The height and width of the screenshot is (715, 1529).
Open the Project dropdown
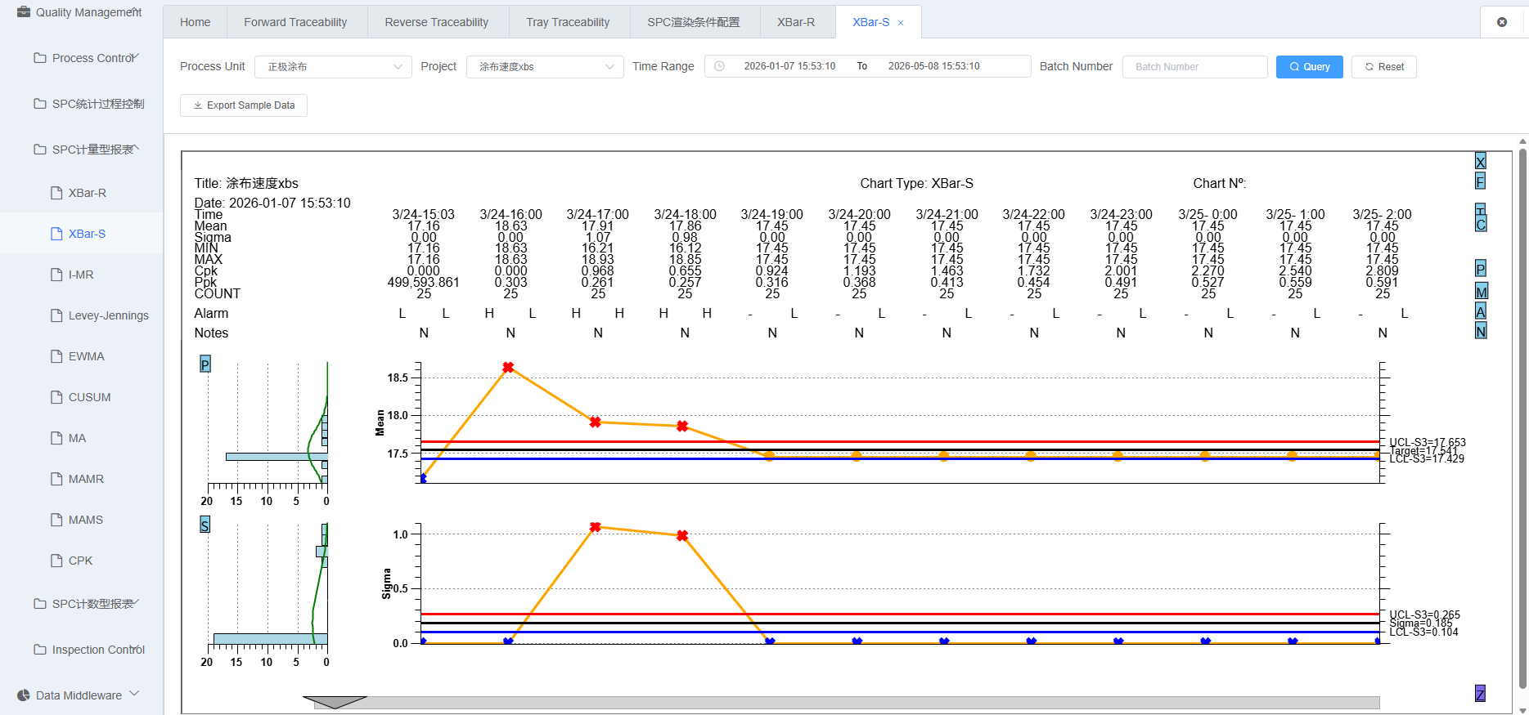545,66
